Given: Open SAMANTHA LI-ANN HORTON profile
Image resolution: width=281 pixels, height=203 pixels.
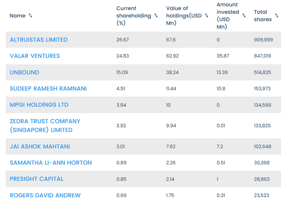Looking at the screenshot, I should 51,163.
